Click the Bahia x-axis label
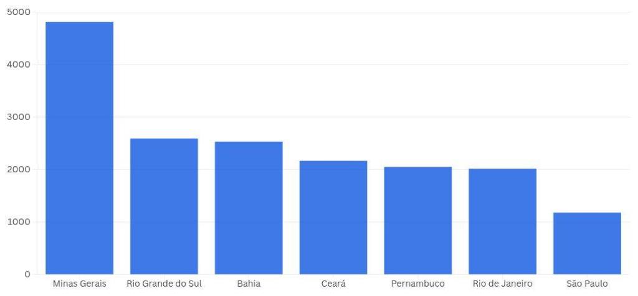The width and height of the screenshot is (638, 296). click(x=249, y=284)
